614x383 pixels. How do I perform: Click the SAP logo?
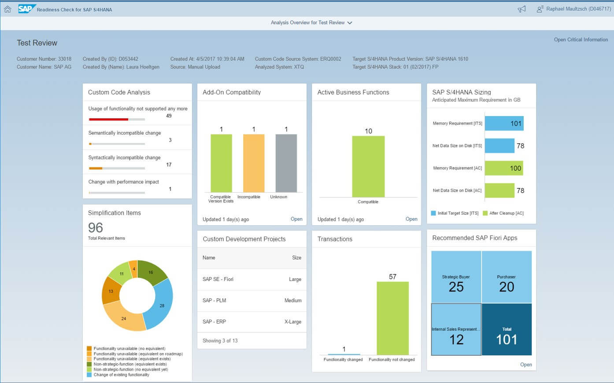coord(26,9)
